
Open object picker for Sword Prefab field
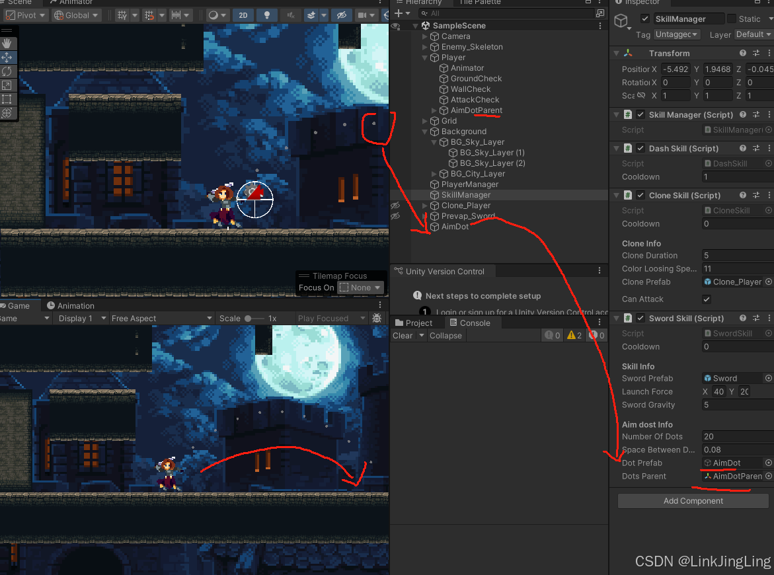point(768,379)
